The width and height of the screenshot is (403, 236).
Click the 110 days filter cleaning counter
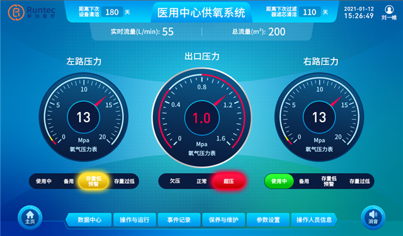click(309, 12)
